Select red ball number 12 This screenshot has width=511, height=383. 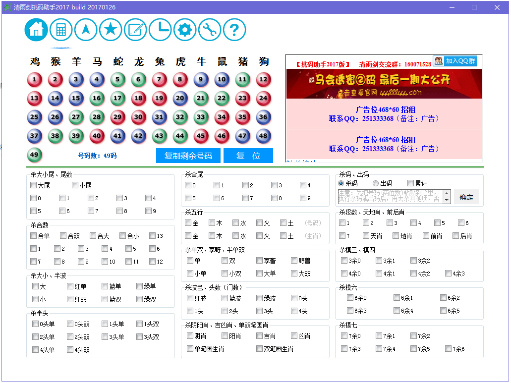click(263, 79)
